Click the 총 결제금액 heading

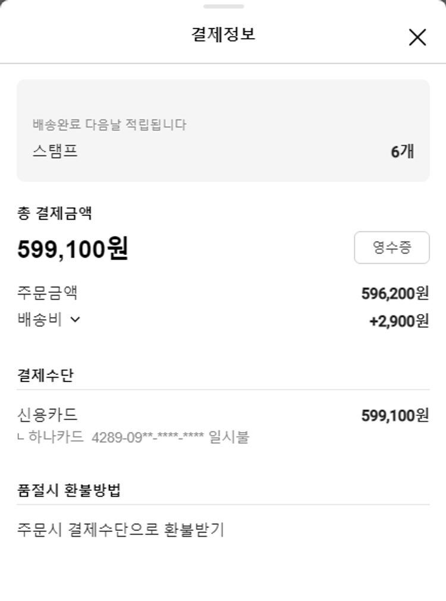[54, 214]
